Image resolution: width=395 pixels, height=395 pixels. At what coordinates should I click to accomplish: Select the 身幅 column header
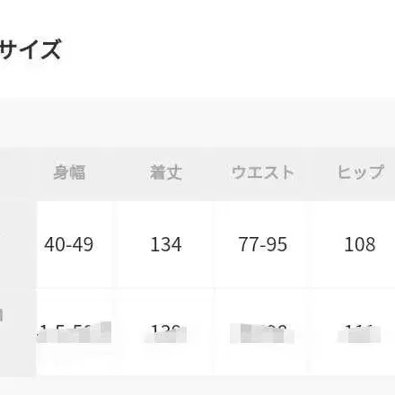coord(69,172)
